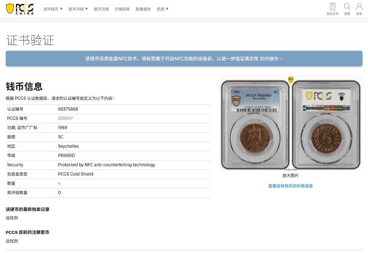This screenshot has height=253, width=368.
Task: Click the population count 4 link
Action: point(59,183)
